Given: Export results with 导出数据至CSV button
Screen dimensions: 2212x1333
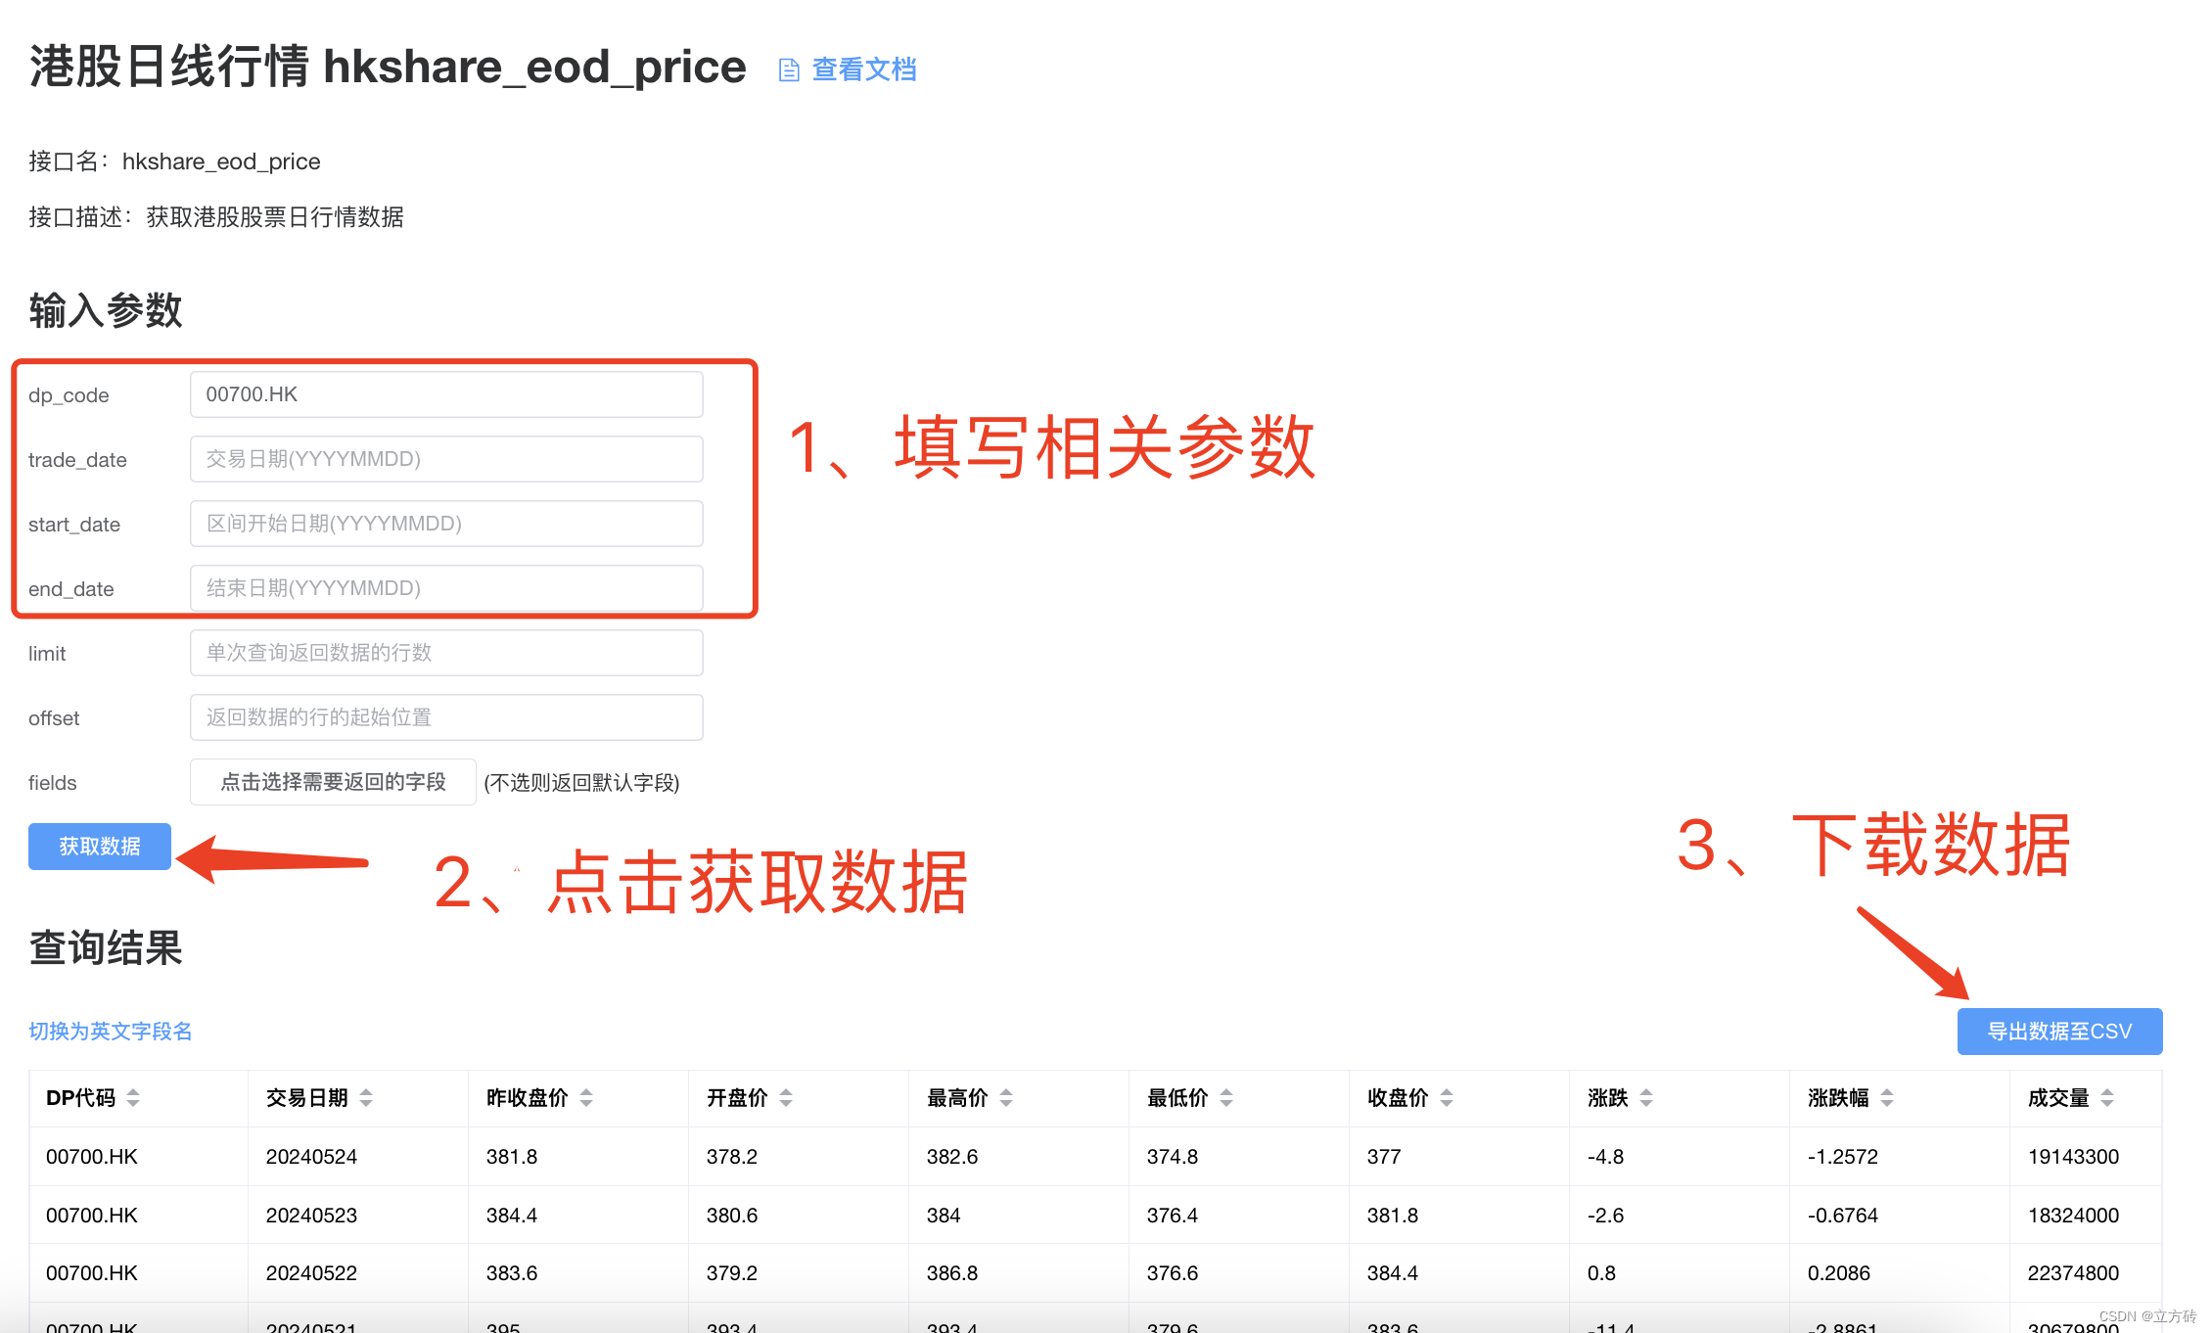Looking at the screenshot, I should 2059,1032.
